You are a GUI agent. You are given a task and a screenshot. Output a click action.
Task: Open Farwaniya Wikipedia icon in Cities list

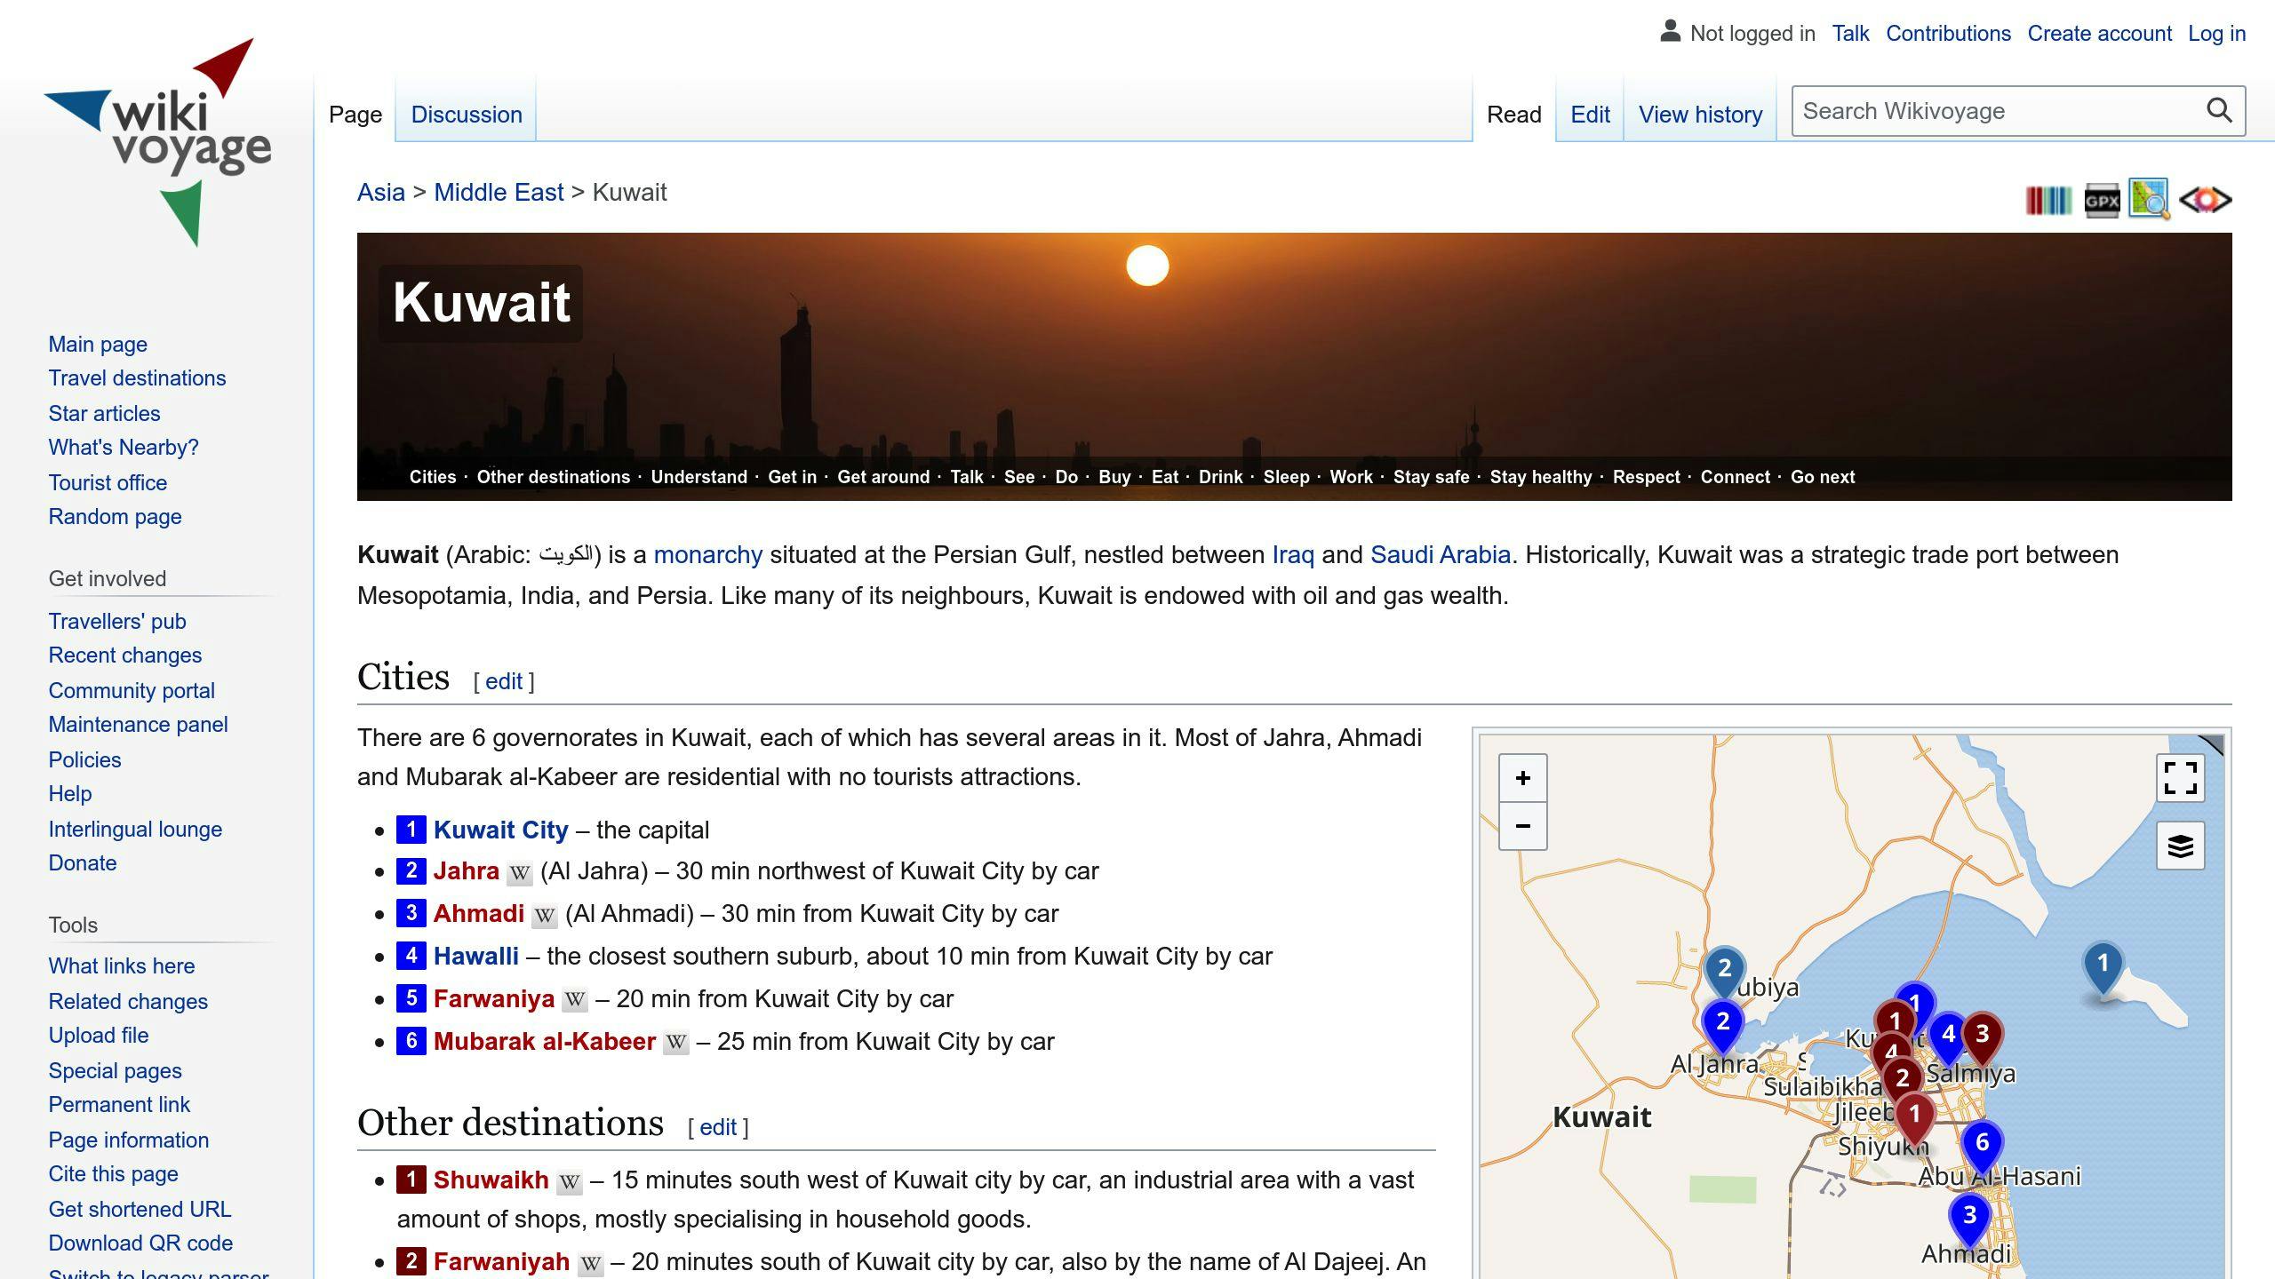pos(575,1000)
